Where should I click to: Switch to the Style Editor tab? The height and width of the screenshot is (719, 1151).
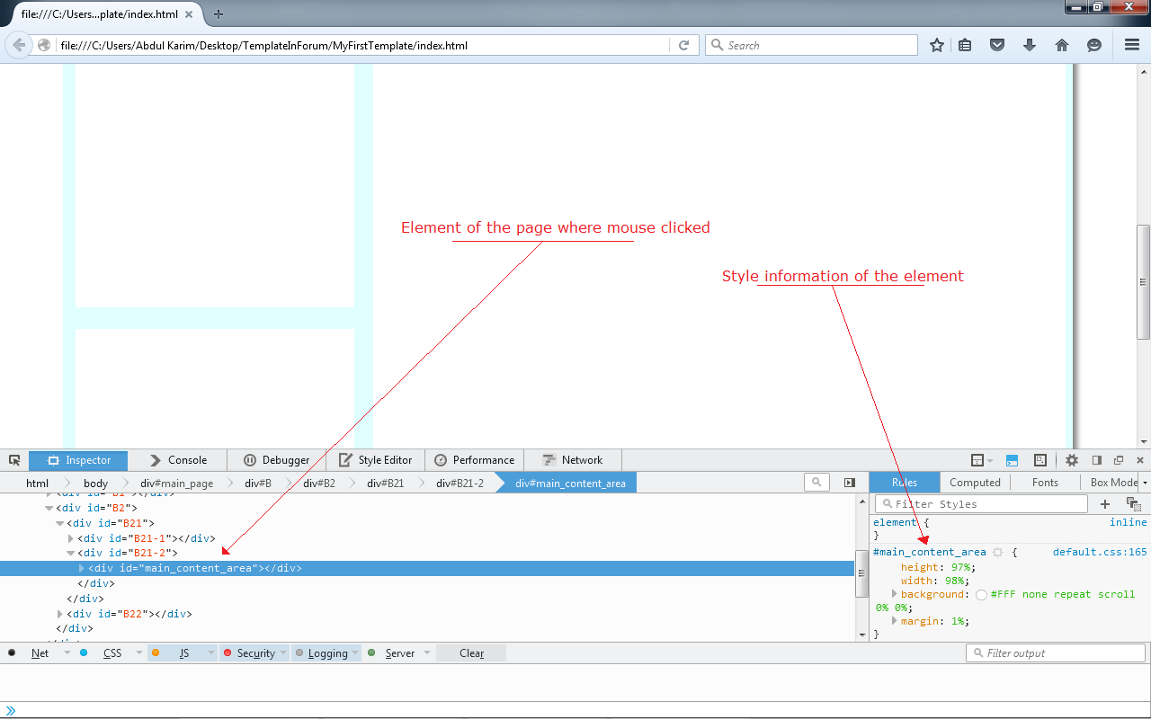pos(375,460)
